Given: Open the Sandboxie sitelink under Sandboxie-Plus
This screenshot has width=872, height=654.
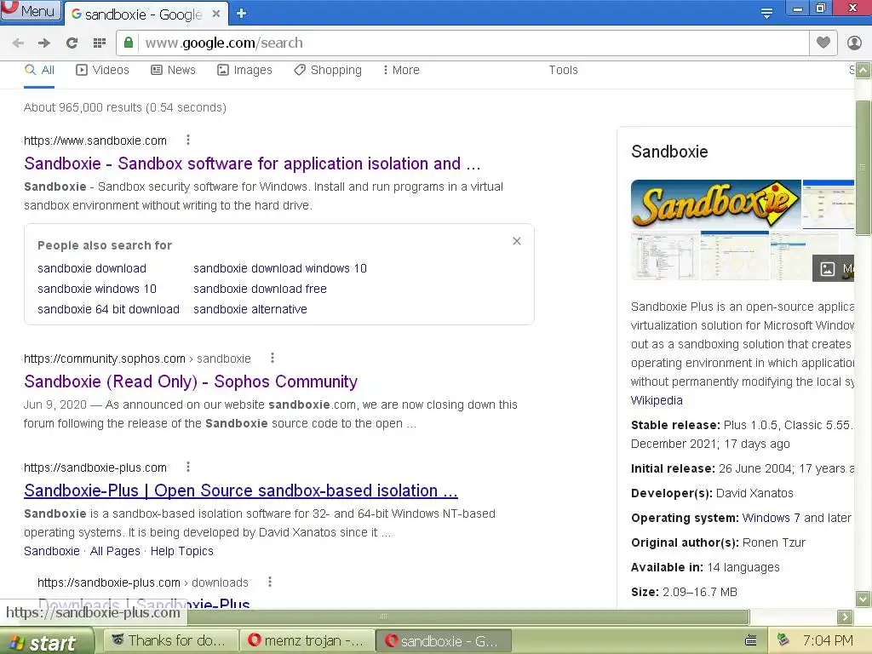Looking at the screenshot, I should point(52,551).
